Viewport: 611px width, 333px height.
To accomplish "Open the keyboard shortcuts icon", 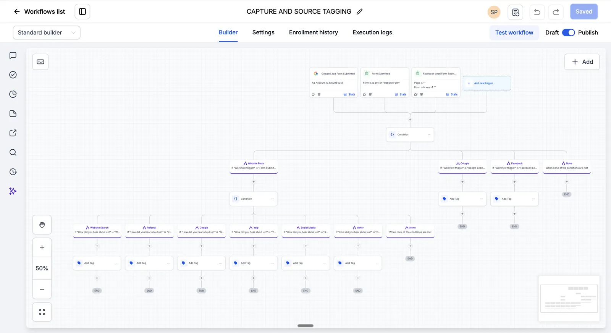I will (40, 62).
